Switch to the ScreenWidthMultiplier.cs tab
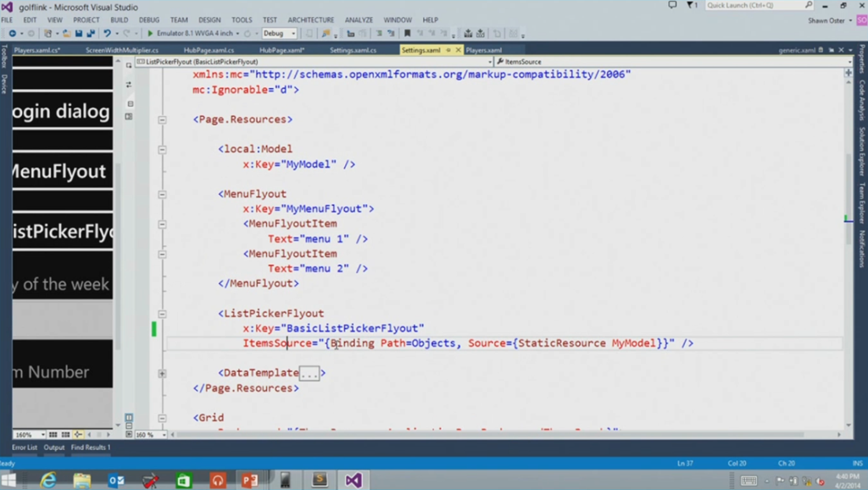 (122, 50)
